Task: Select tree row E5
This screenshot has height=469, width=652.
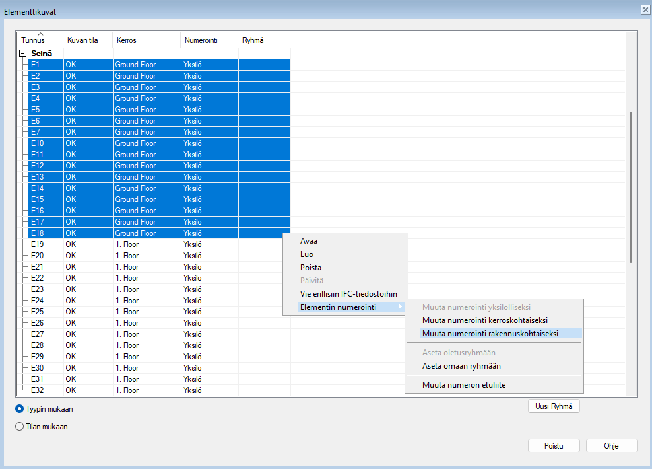Action: 160,110
